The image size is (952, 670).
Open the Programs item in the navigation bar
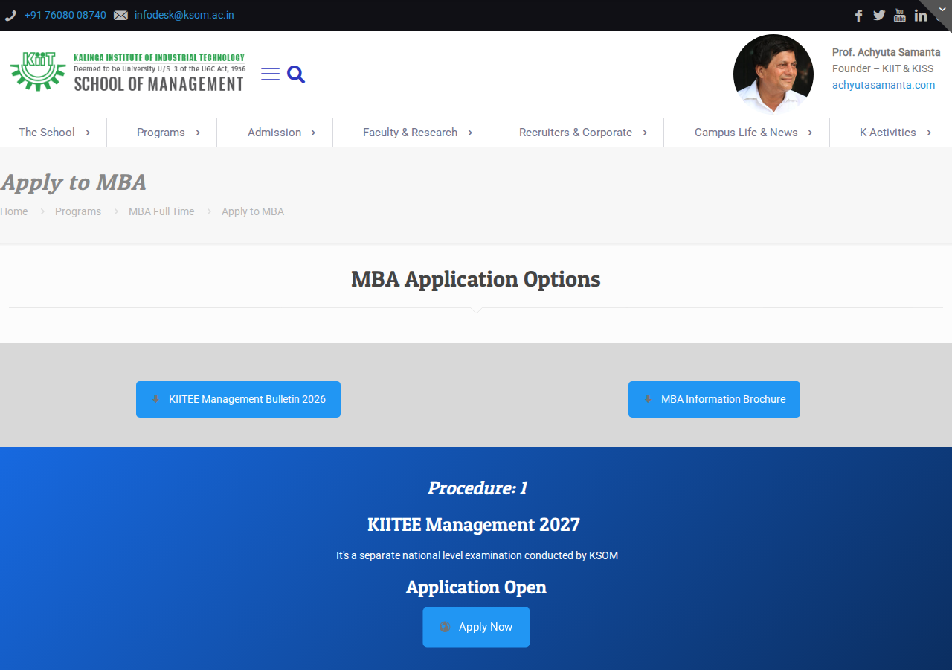click(x=162, y=133)
